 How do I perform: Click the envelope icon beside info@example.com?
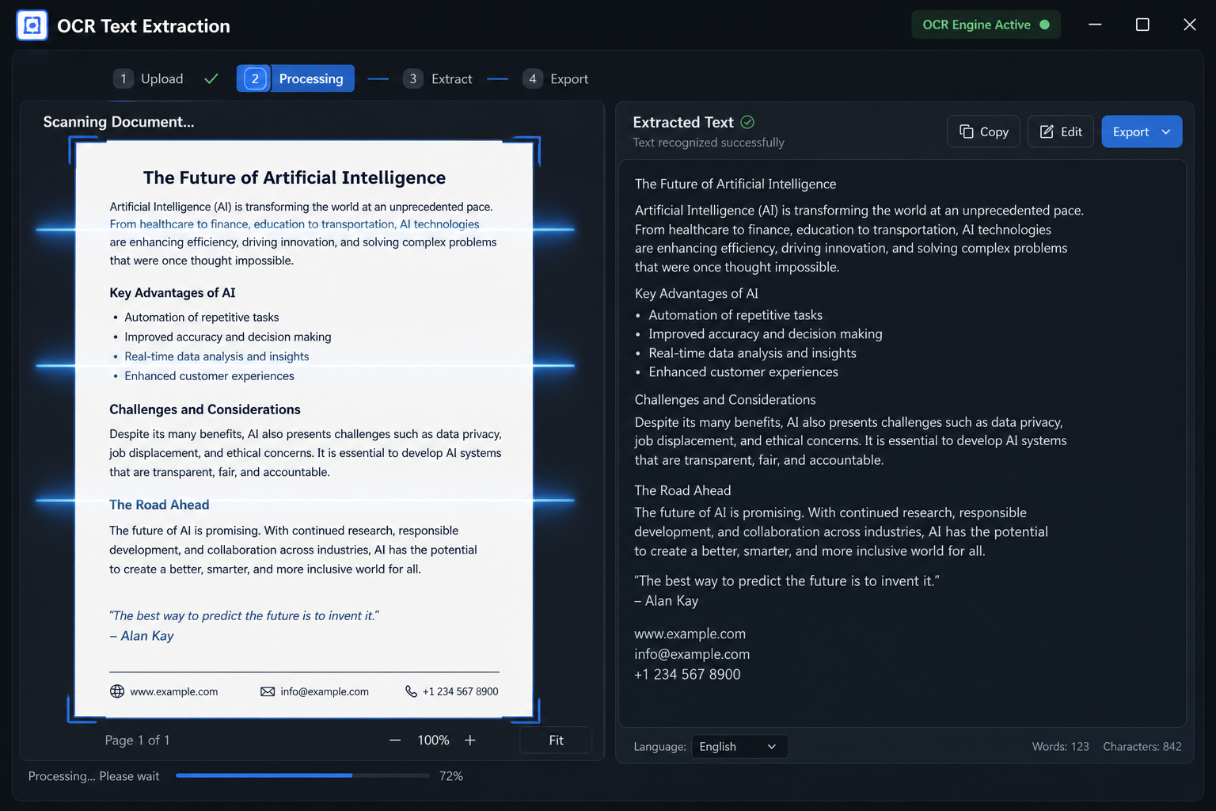[268, 691]
